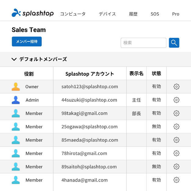The width and height of the screenshot is (191, 191).
Task: Click the Splashtop logo
Action: pyautogui.click(x=33, y=13)
